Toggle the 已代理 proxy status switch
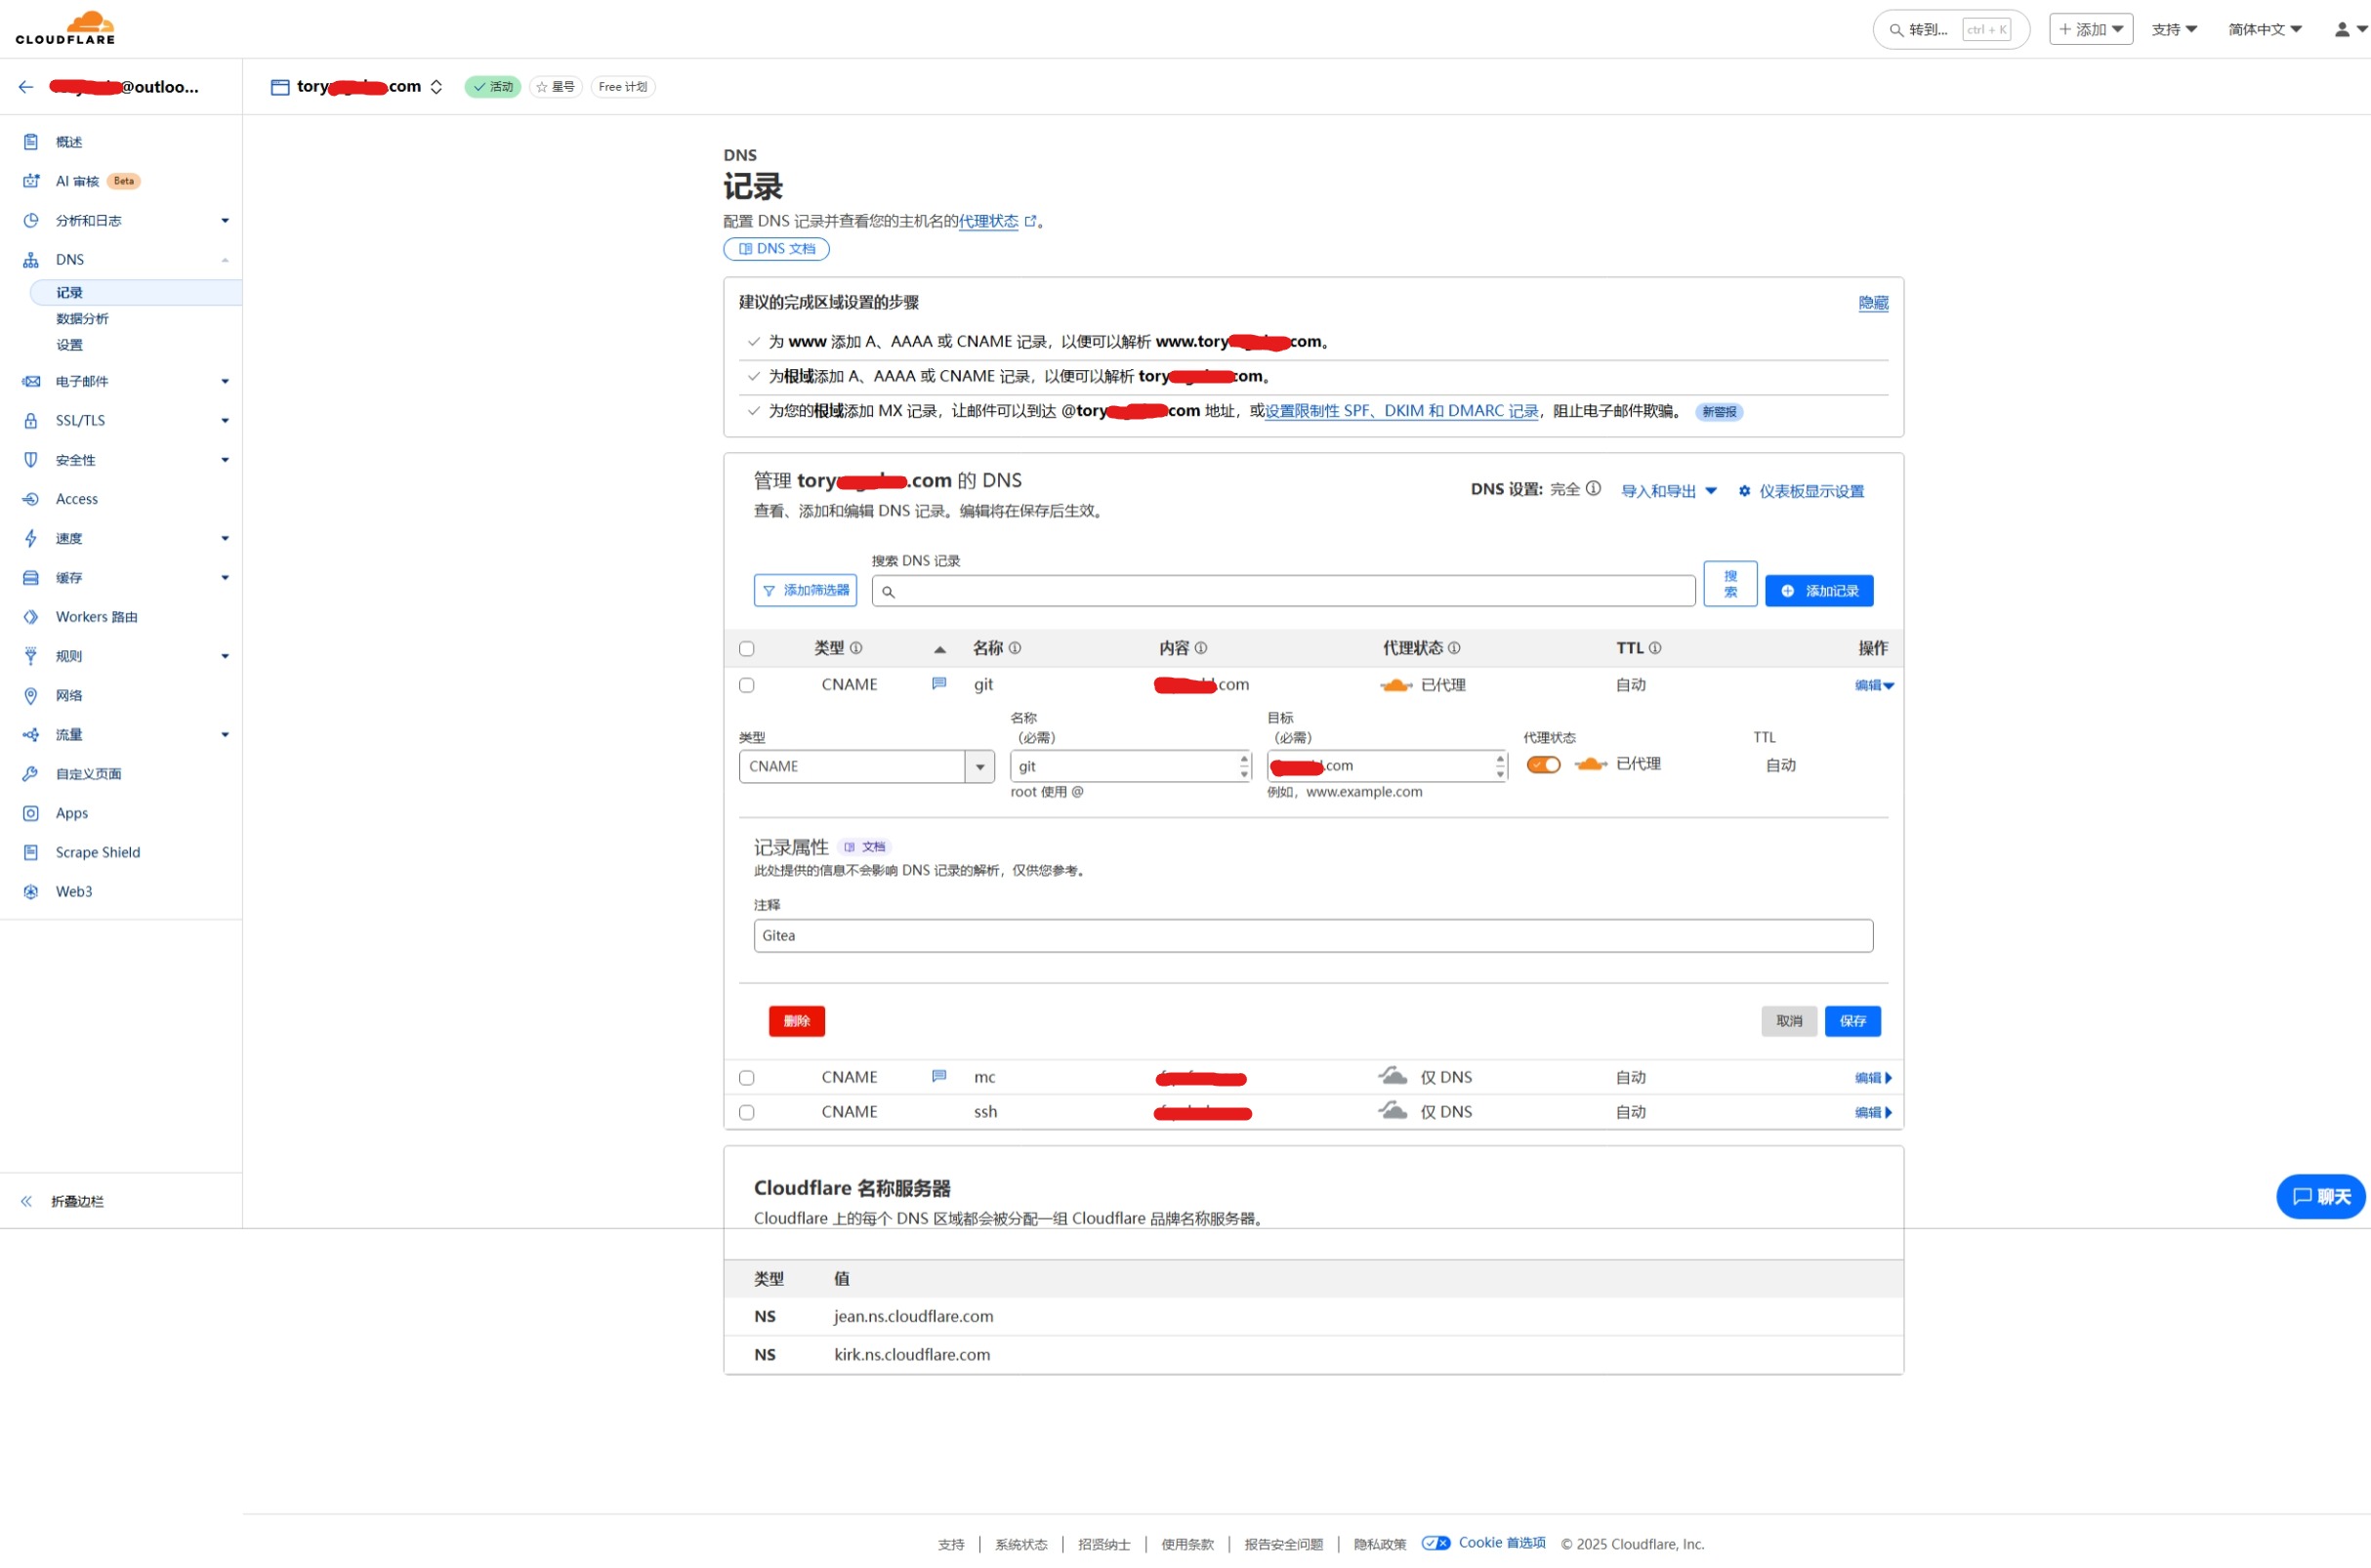The height and width of the screenshot is (1568, 2371). click(x=1543, y=765)
